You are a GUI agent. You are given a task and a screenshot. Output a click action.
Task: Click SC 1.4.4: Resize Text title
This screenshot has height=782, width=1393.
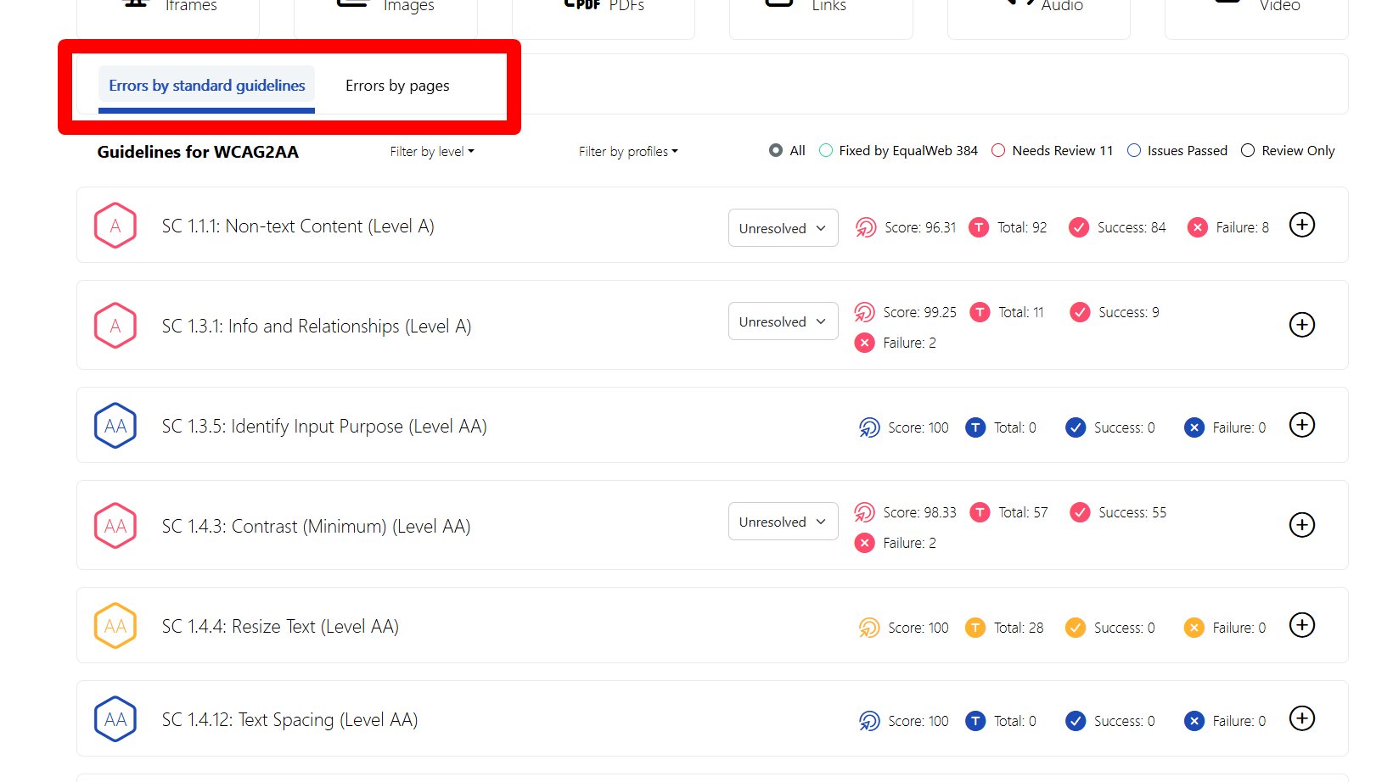[x=280, y=627]
